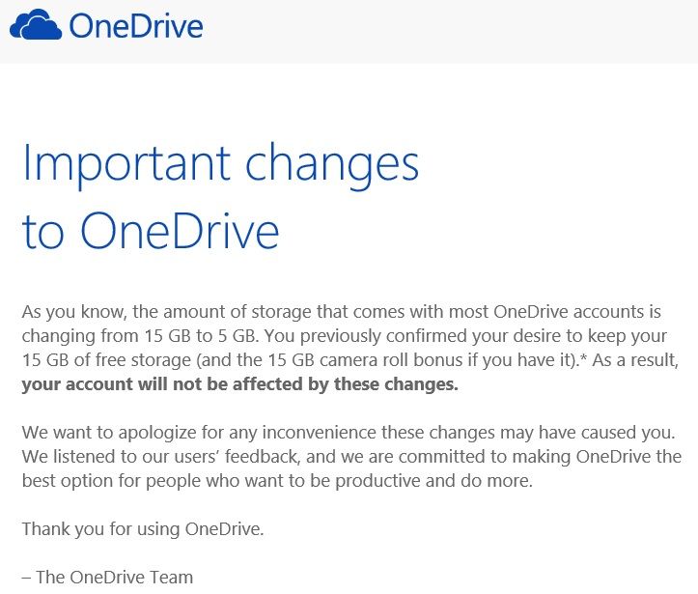Click '15 GB of free storage' phrase
Screen dimensions: 698x594
(x=106, y=360)
